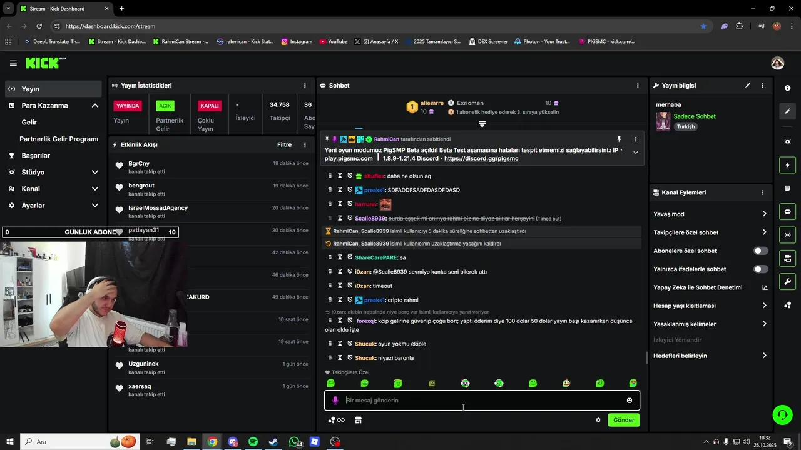This screenshot has height=450, width=801.
Task: Open Hedefleri belirleyin options
Action: tap(710, 356)
